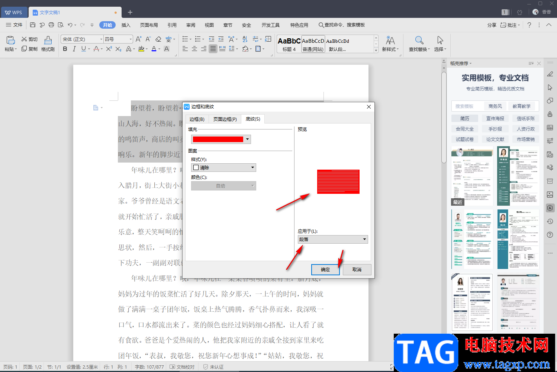Click the clear formatting eraser icon
Viewport: 557px width, 372px height.
click(158, 39)
